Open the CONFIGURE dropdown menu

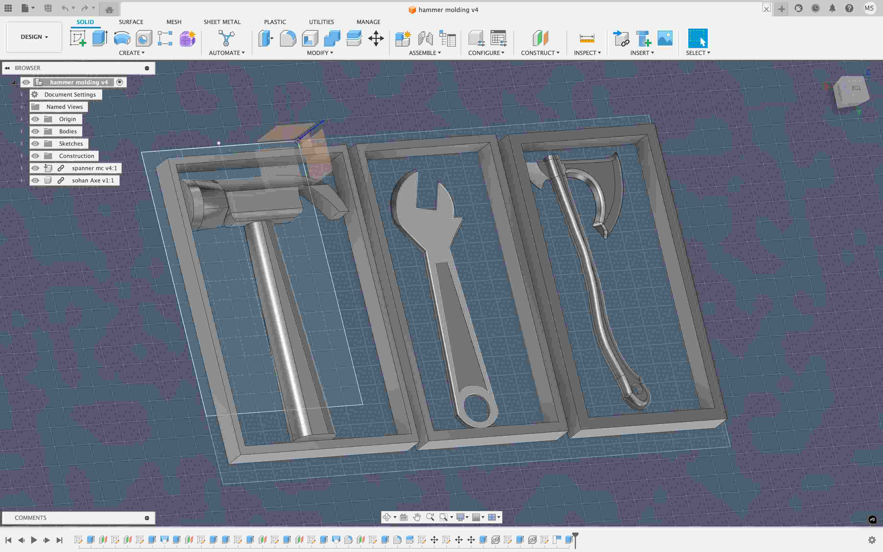click(486, 53)
